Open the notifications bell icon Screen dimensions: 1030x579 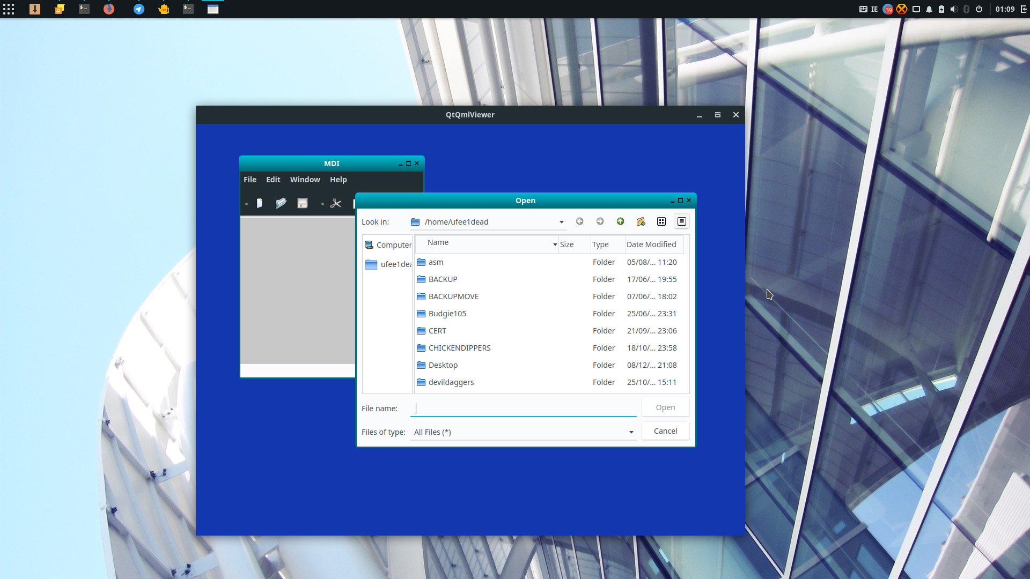click(929, 9)
